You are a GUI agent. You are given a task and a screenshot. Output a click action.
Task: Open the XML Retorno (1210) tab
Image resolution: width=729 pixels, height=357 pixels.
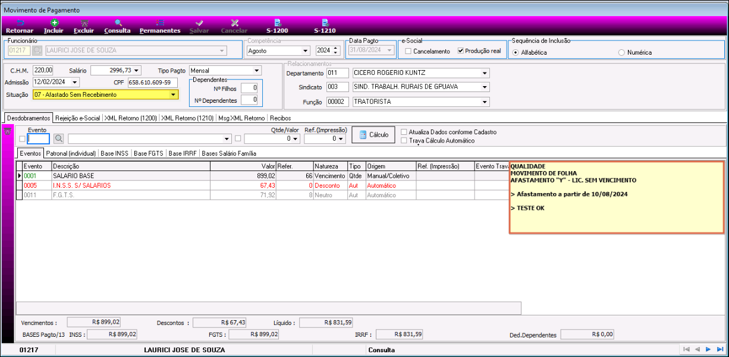tap(187, 118)
